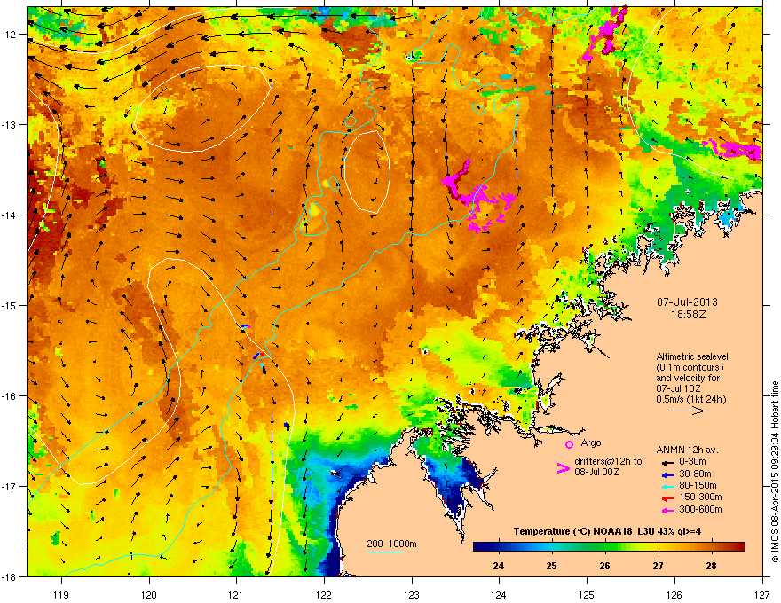Click longitude axis label '125'
The height and width of the screenshot is (603, 781).
[x=587, y=594]
